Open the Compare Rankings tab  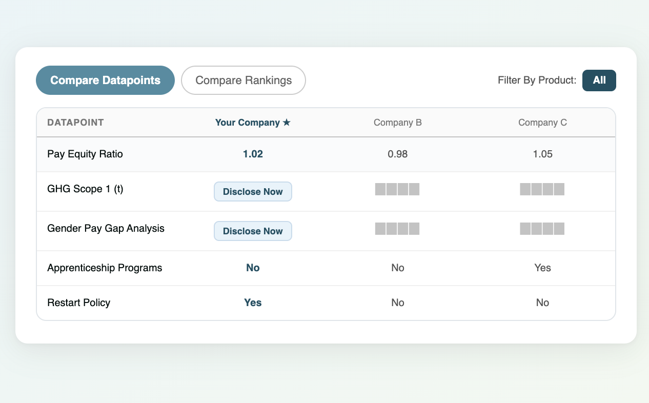[x=244, y=80]
